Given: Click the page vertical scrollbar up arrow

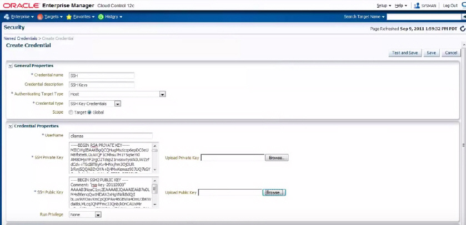Looking at the screenshot, I should [x=464, y=44].
